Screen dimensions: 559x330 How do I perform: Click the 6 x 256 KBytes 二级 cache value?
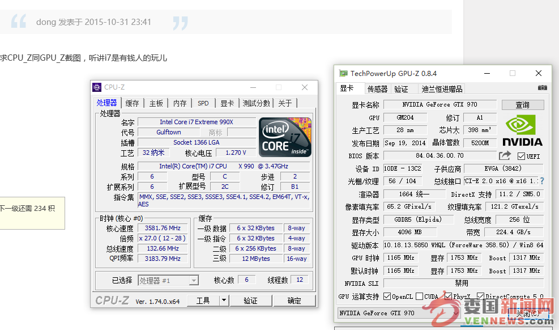[255, 249]
